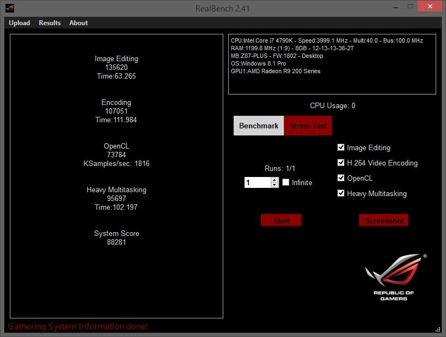The width and height of the screenshot is (446, 337).
Task: Click the CPU Usage: 0 label
Action: point(332,106)
